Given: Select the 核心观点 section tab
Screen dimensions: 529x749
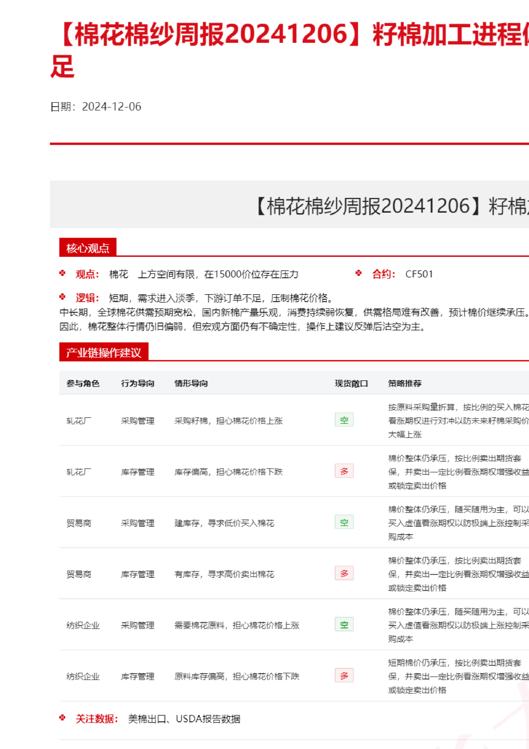Looking at the screenshot, I should [x=88, y=248].
